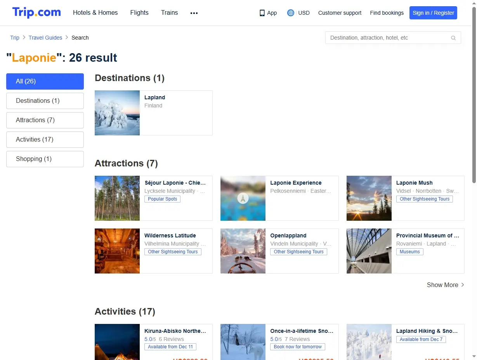The width and height of the screenshot is (477, 360).
Task: Open Lapland Hiking snowy thumbnail
Action: 369,342
